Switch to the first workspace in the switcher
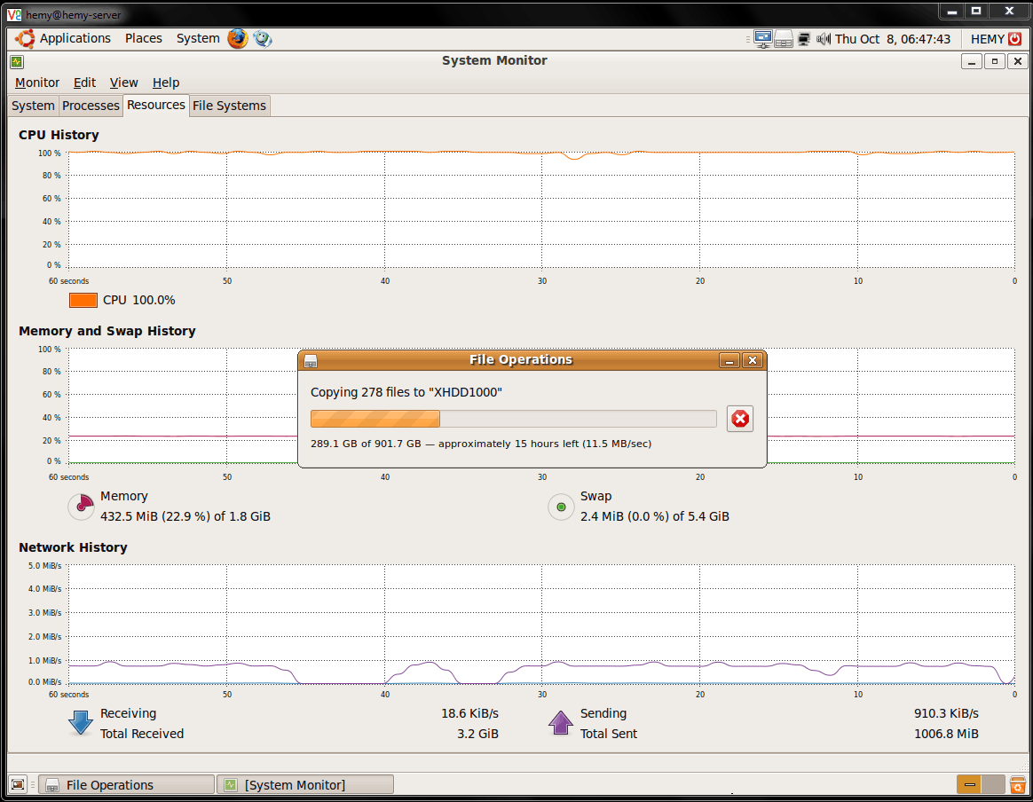The image size is (1033, 802). point(969,784)
